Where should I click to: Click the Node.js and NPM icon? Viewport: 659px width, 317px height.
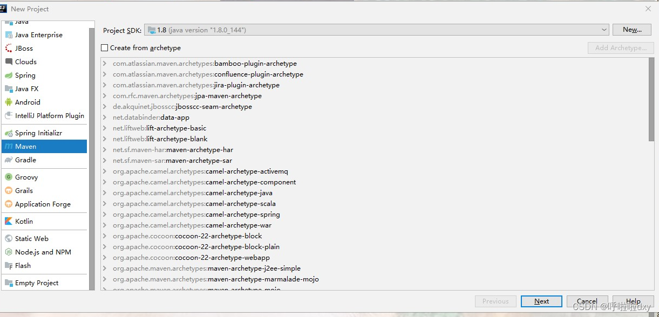[x=9, y=252]
